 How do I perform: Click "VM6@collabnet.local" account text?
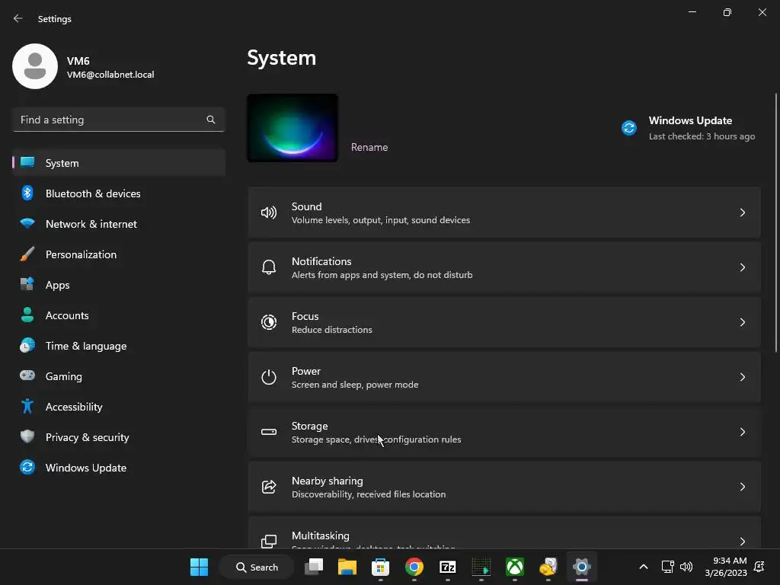110,75
